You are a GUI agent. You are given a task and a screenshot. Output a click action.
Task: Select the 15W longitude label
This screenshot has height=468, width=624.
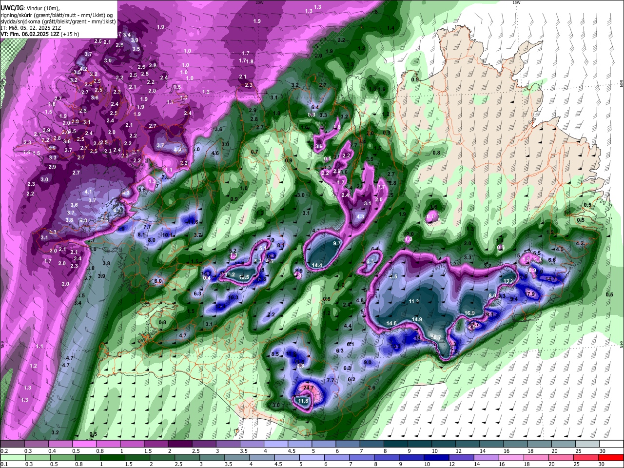pyautogui.click(x=516, y=2)
